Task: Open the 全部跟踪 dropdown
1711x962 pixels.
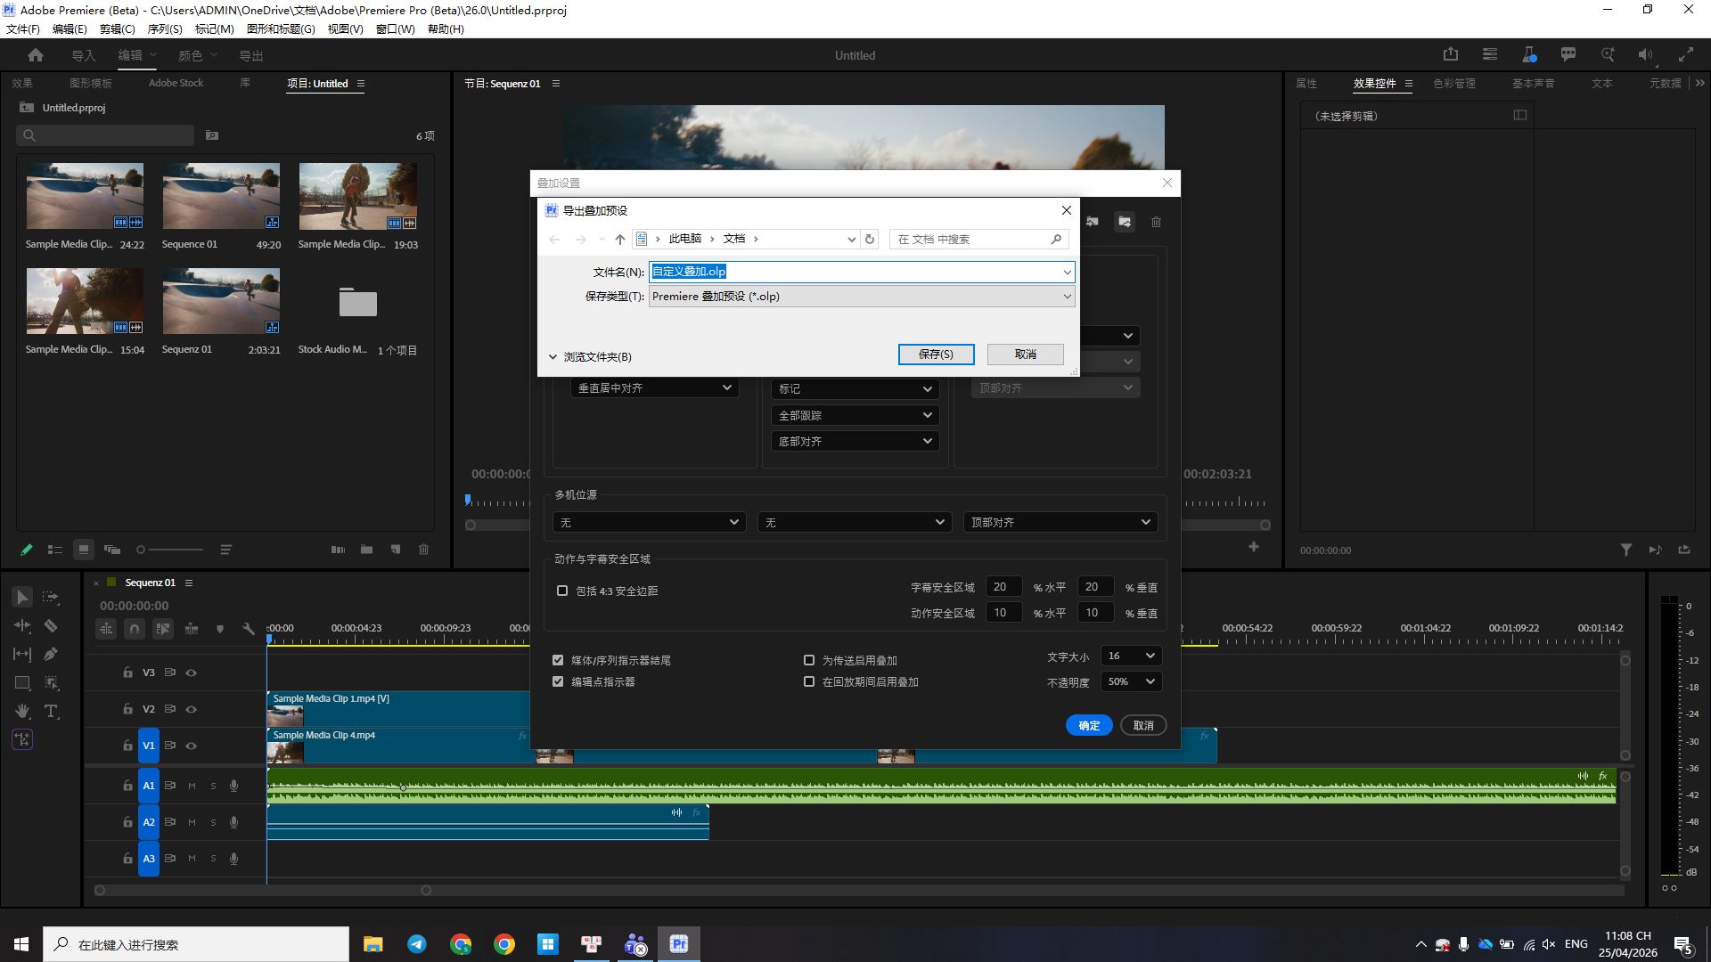Action: point(855,416)
